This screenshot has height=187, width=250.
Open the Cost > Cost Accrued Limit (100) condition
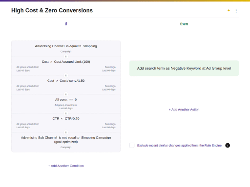pos(66,66)
